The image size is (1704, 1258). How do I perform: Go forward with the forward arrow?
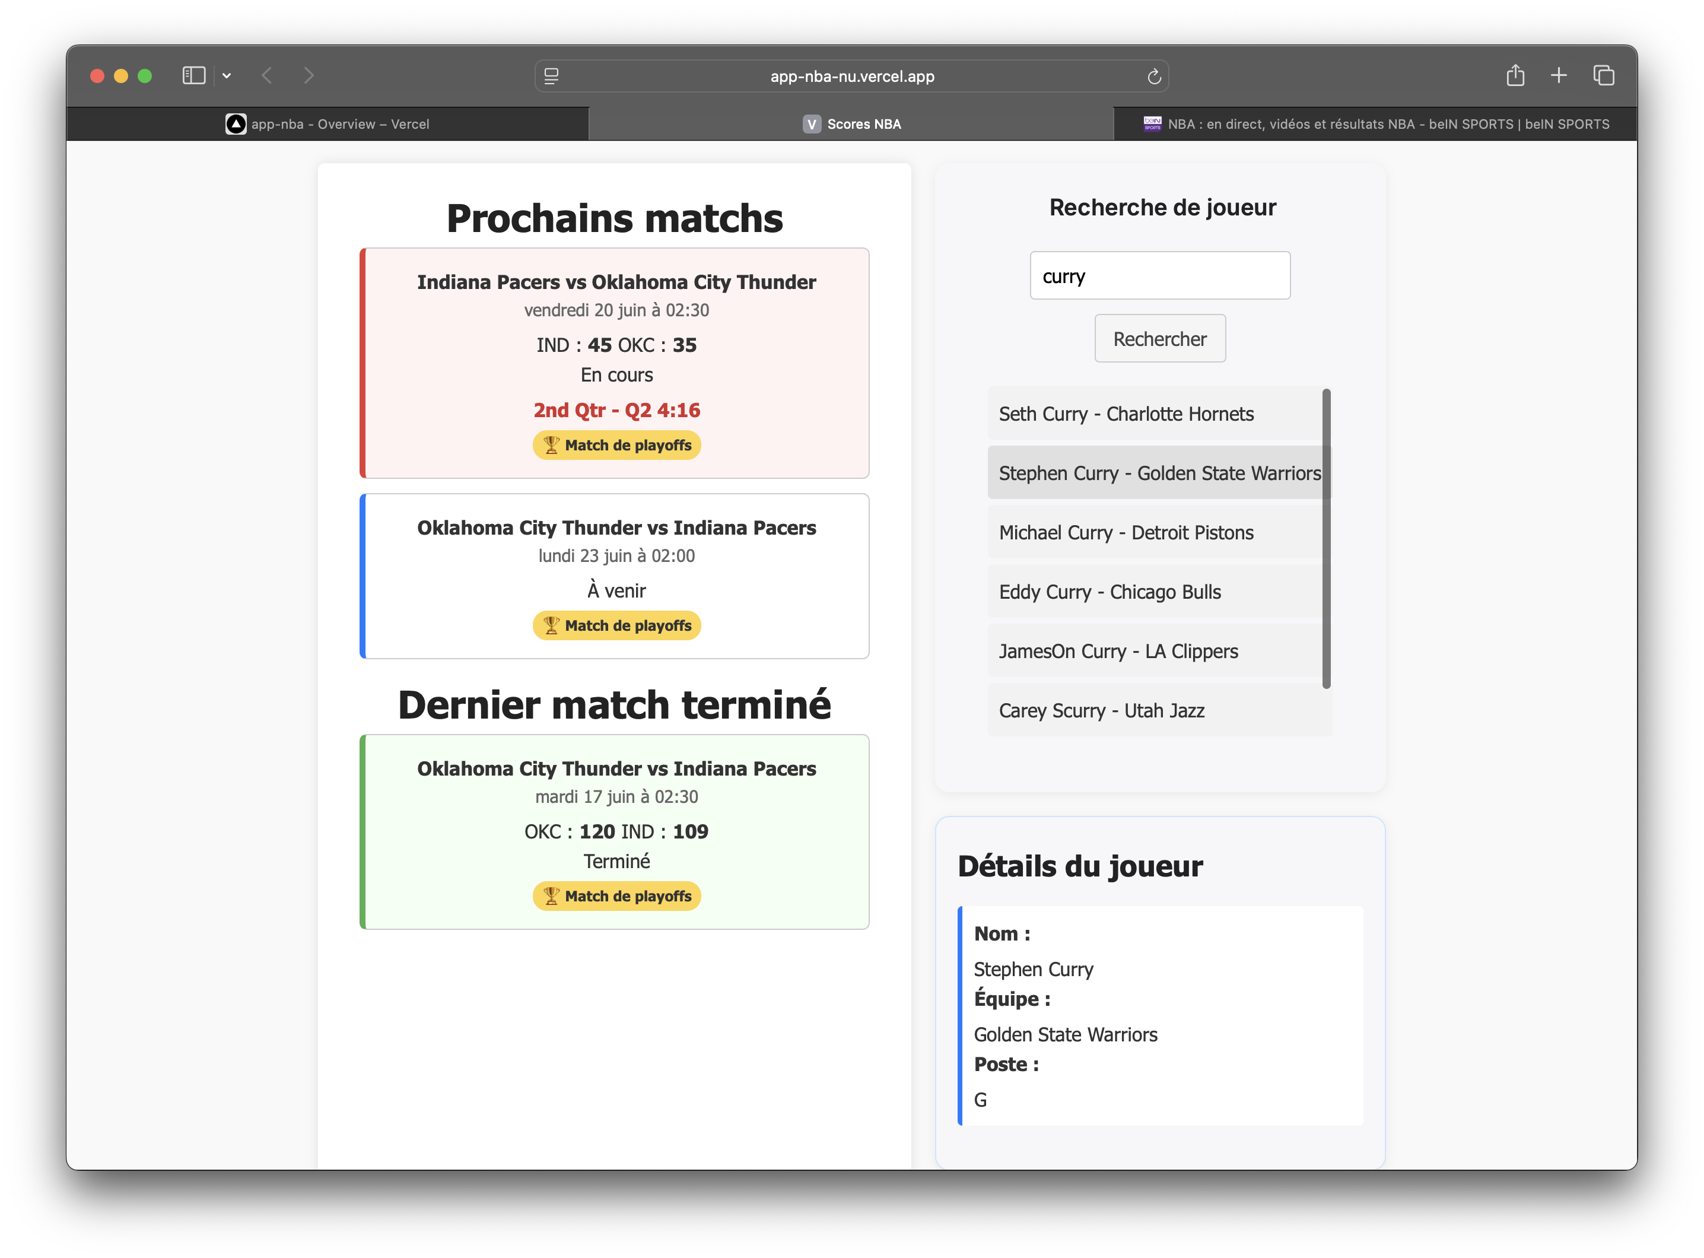pos(309,75)
